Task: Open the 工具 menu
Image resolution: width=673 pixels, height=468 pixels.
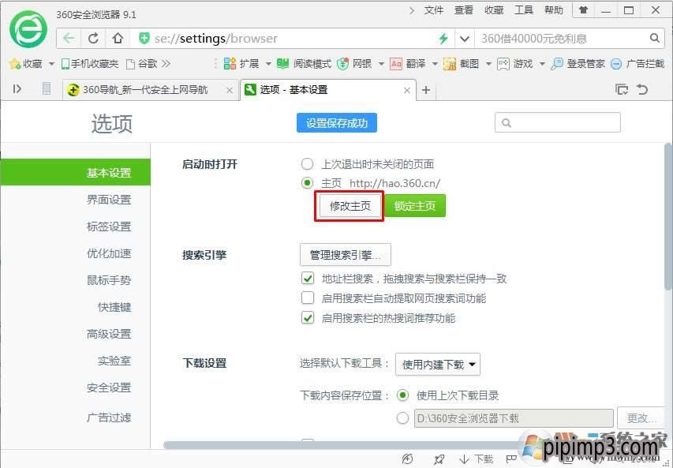Action: [x=523, y=9]
